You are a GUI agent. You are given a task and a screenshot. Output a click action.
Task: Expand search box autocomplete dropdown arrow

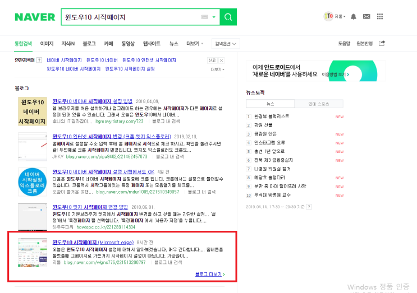214,17
